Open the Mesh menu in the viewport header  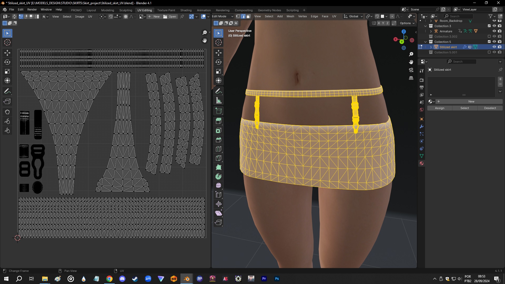[290, 16]
